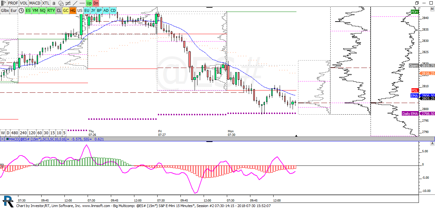Switch chart to EU euro futures
The image size is (435, 208).
tap(86, 10)
